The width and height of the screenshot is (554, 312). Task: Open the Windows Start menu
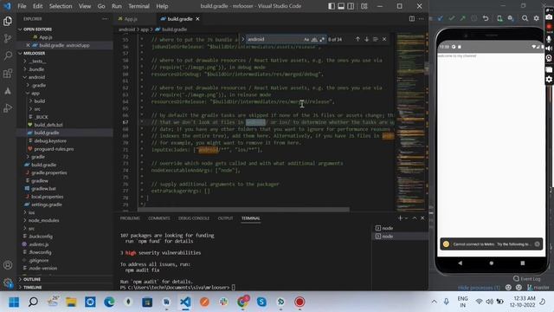[14, 302]
